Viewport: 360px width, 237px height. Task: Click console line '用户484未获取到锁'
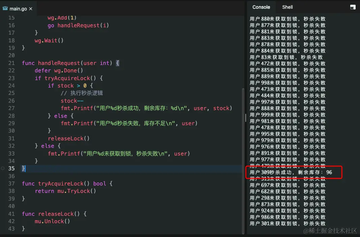click(x=288, y=96)
